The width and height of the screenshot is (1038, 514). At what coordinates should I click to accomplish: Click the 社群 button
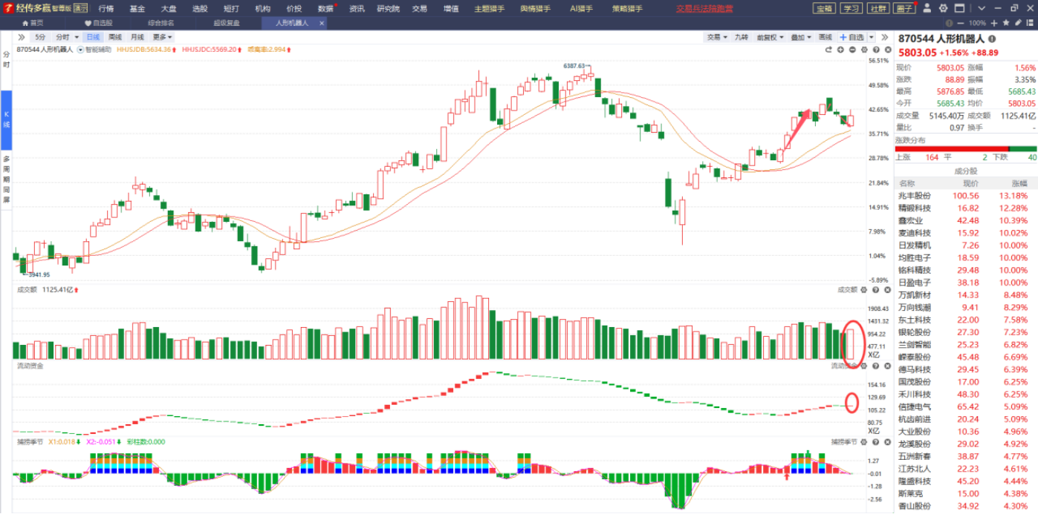(x=878, y=8)
